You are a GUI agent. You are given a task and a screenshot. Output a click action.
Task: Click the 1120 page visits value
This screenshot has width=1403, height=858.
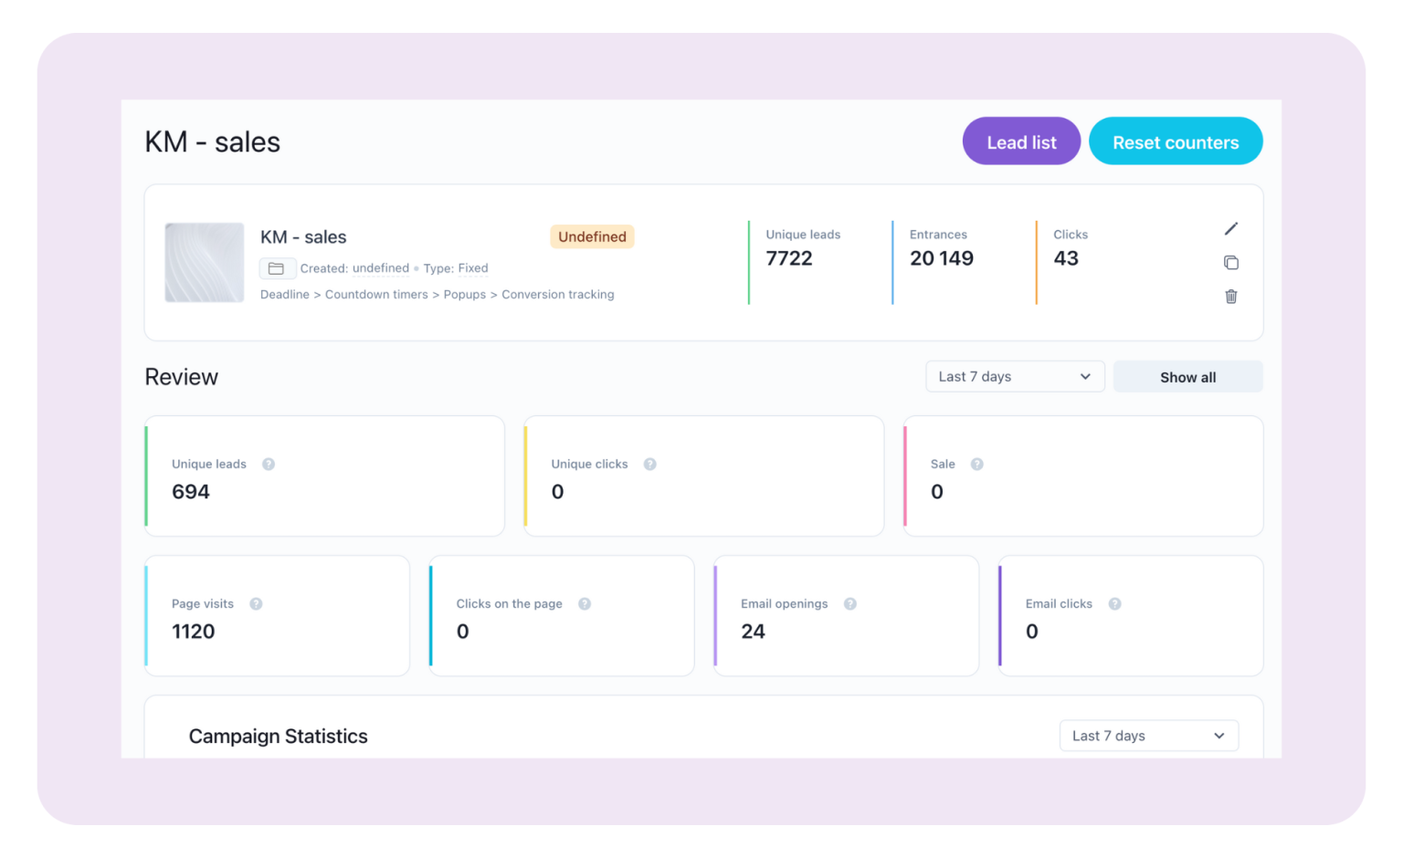point(194,631)
